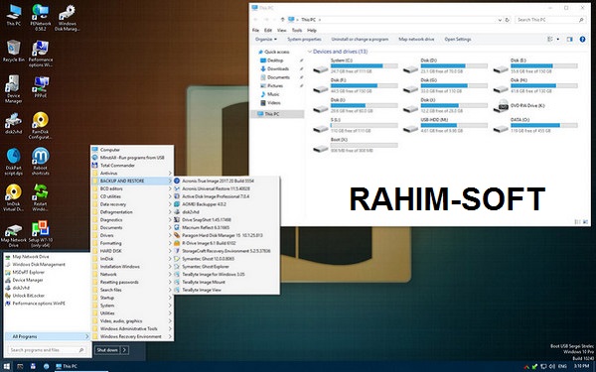Click the Search programs and files field
596x372 pixels.
coord(47,350)
